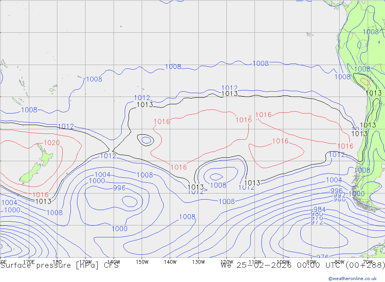Click the 180 longitude label
The height and width of the screenshot is (282, 385).
(x=57, y=262)
